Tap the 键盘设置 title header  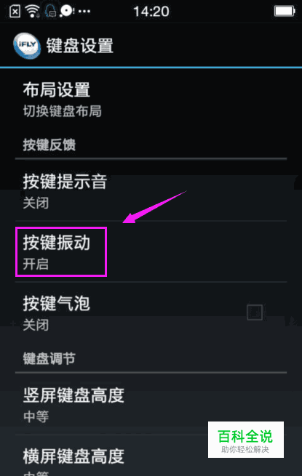click(x=79, y=46)
